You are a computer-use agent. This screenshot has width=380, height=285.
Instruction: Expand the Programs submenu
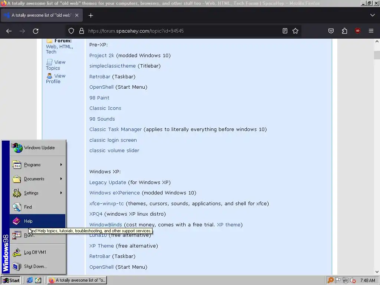coord(37,165)
